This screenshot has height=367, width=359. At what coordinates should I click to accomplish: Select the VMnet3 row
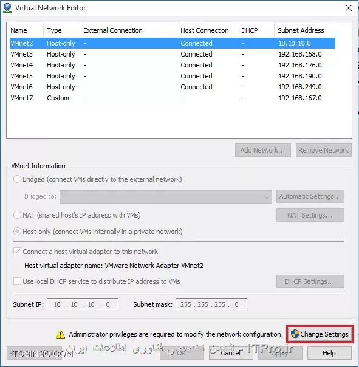(173, 54)
